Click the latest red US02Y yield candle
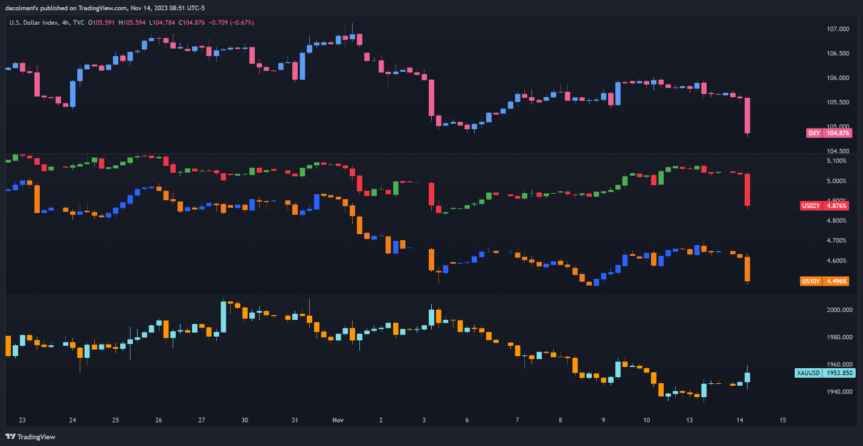The width and height of the screenshot is (863, 446). [747, 190]
